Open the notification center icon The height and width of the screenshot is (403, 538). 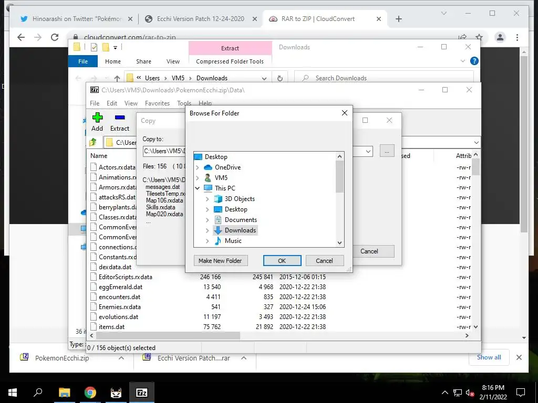pyautogui.click(x=521, y=393)
